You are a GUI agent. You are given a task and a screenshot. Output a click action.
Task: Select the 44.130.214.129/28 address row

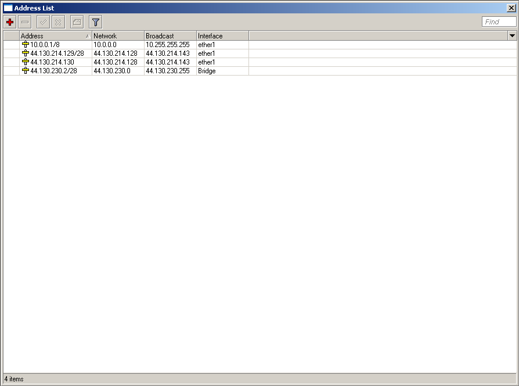(57, 53)
